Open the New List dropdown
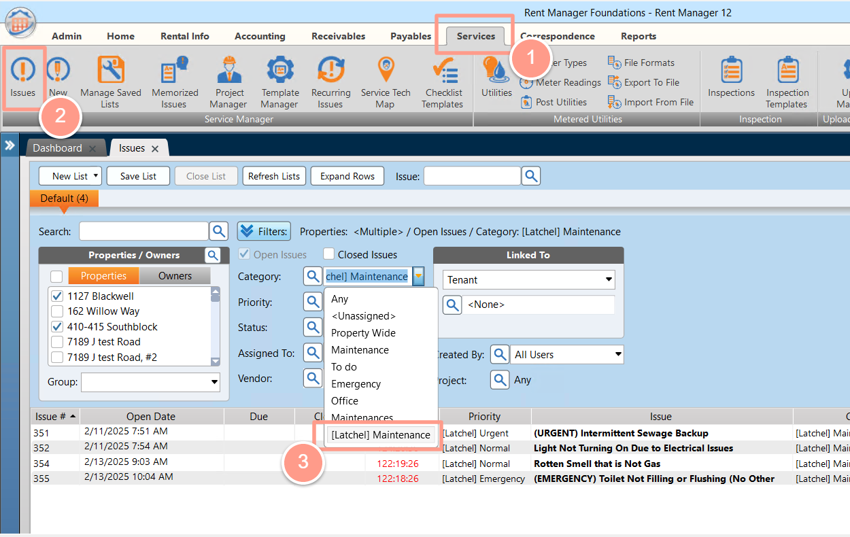This screenshot has height=537, width=850. click(71, 176)
